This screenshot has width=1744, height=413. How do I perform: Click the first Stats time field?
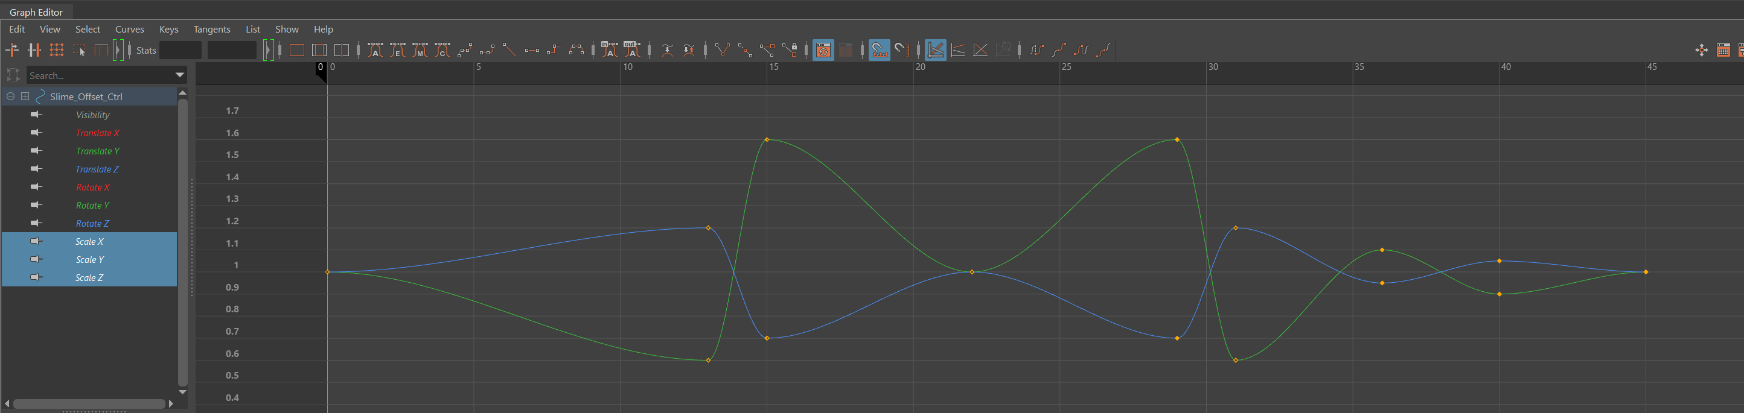[180, 50]
